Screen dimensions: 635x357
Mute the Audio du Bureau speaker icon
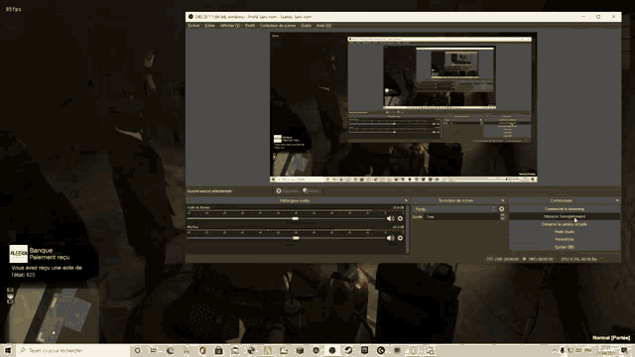390,218
